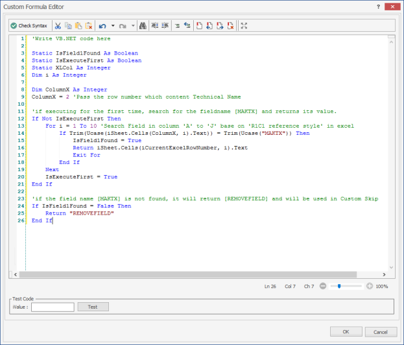Image resolution: width=404 pixels, height=345 pixels.
Task: Open the Undo history dropdown arrow
Action: pos(113,26)
